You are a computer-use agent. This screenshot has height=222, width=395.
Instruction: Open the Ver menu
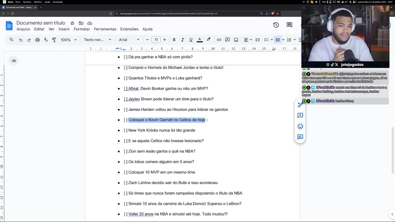tap(52, 29)
